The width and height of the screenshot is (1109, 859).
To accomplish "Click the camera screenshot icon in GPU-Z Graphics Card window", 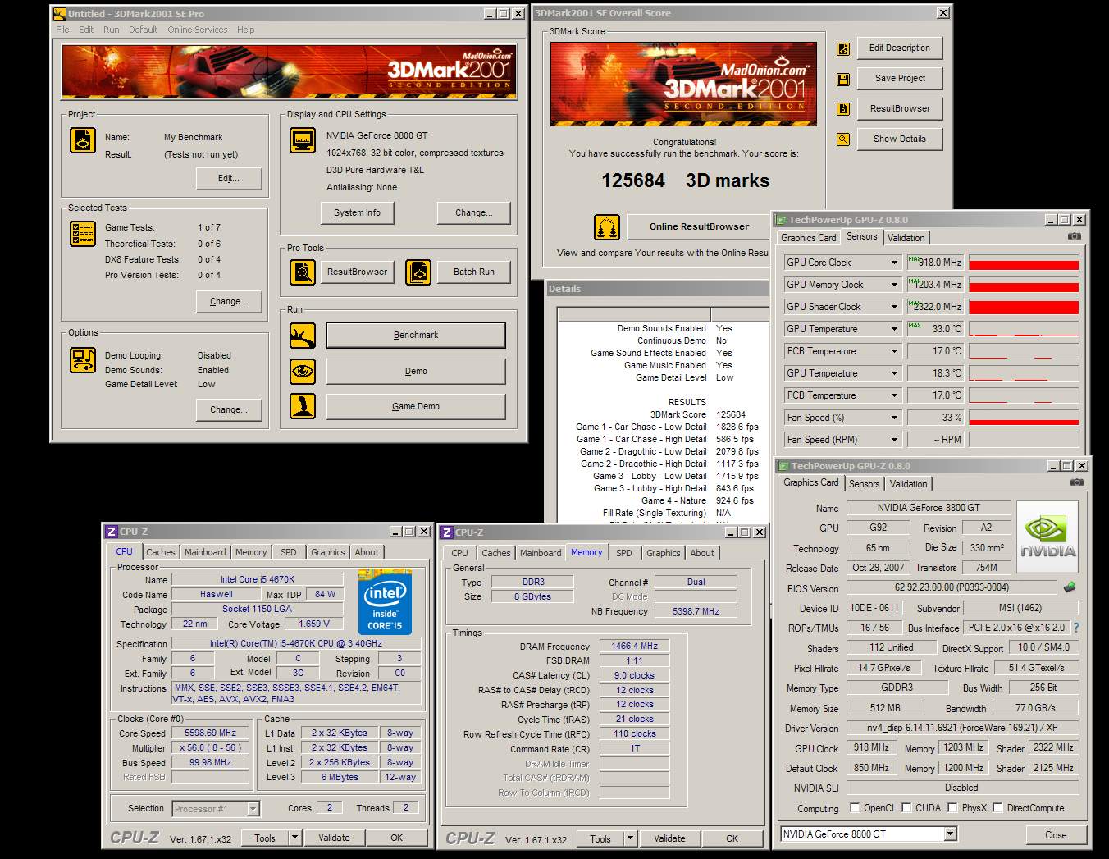I will 1077,482.
